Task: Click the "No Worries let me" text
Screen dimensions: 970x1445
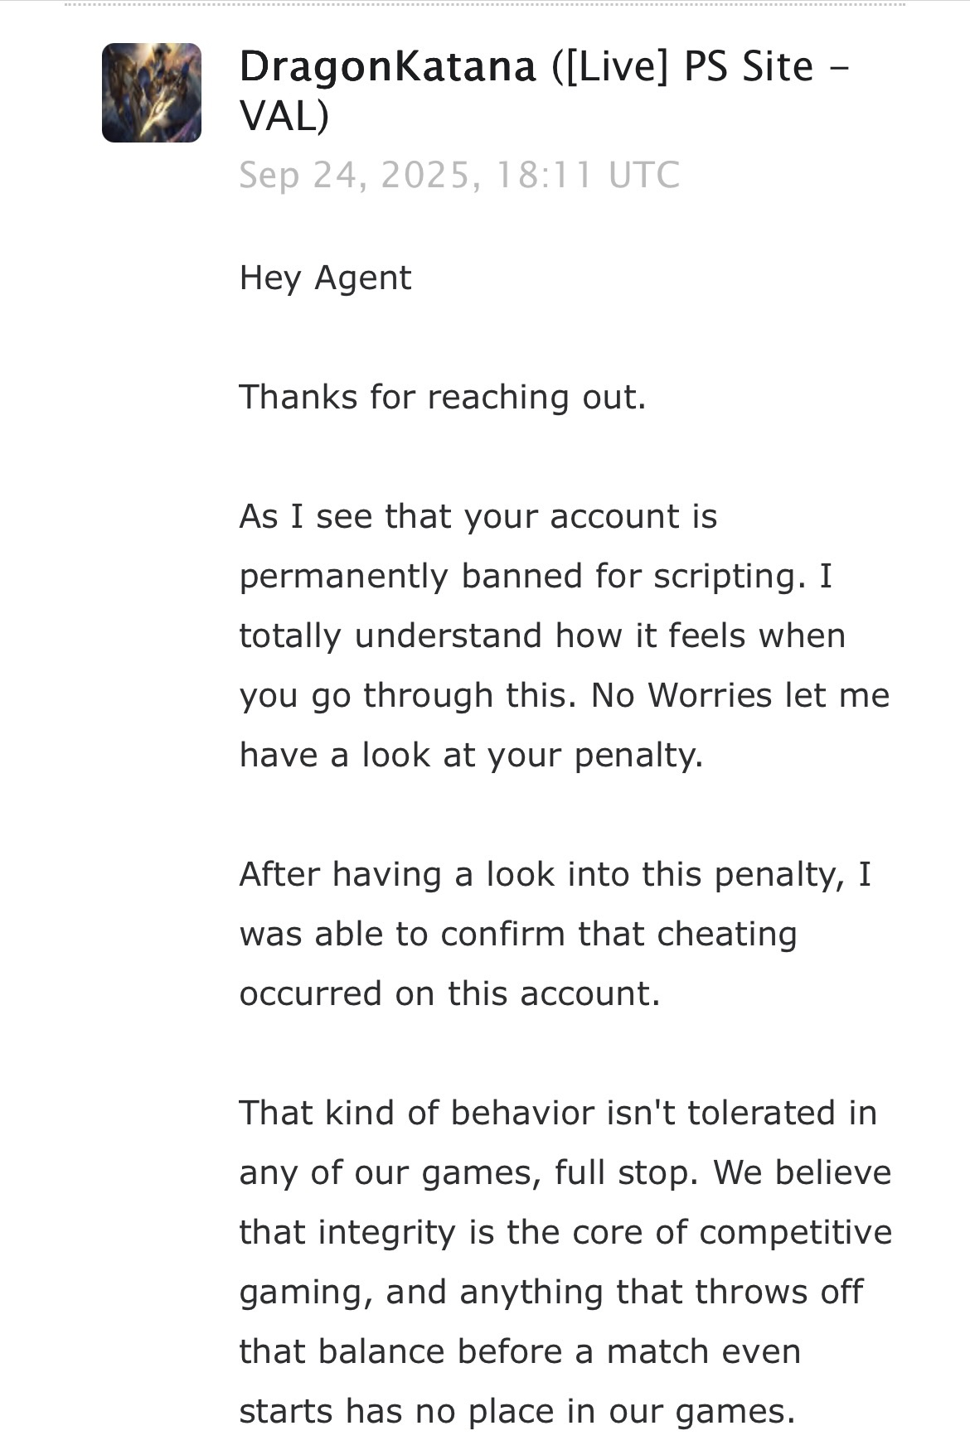Action: pyautogui.click(x=740, y=695)
